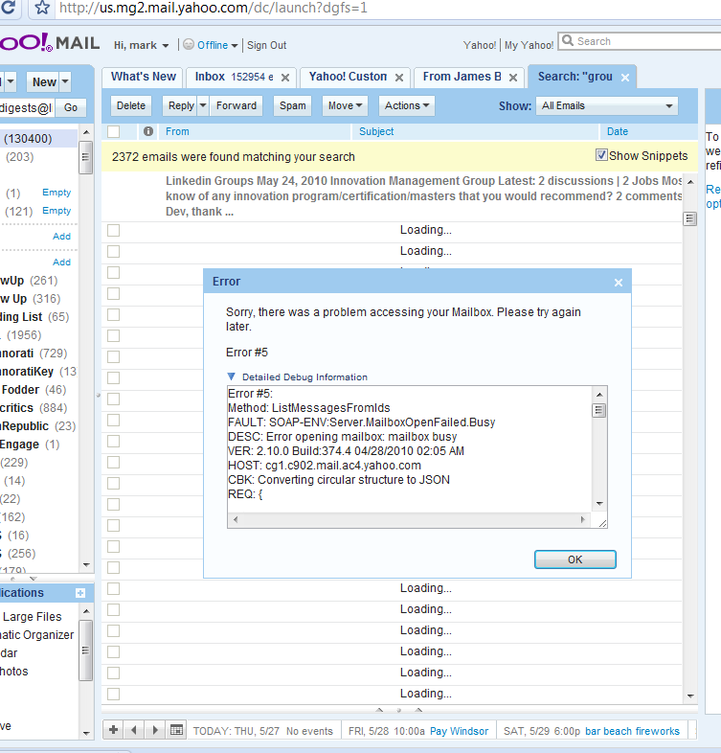Image resolution: width=721 pixels, height=753 pixels.
Task: Open the My Yahoo! link
Action: pos(529,45)
